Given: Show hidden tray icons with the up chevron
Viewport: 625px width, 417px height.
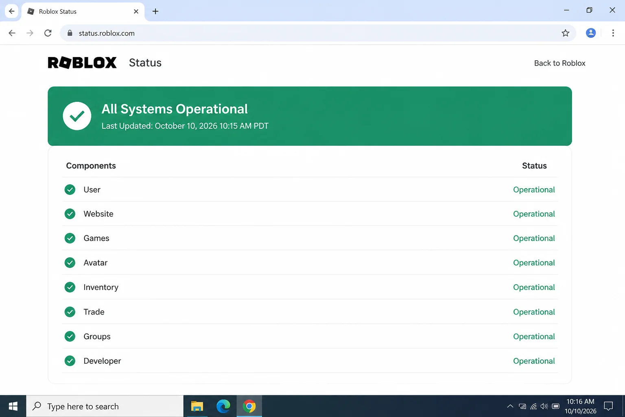Looking at the screenshot, I should (x=510, y=406).
